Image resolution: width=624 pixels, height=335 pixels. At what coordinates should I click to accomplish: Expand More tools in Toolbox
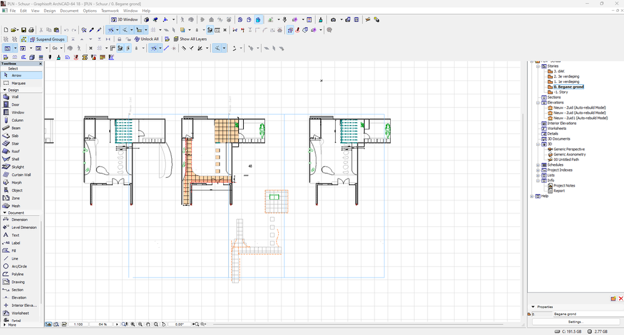tap(9, 324)
